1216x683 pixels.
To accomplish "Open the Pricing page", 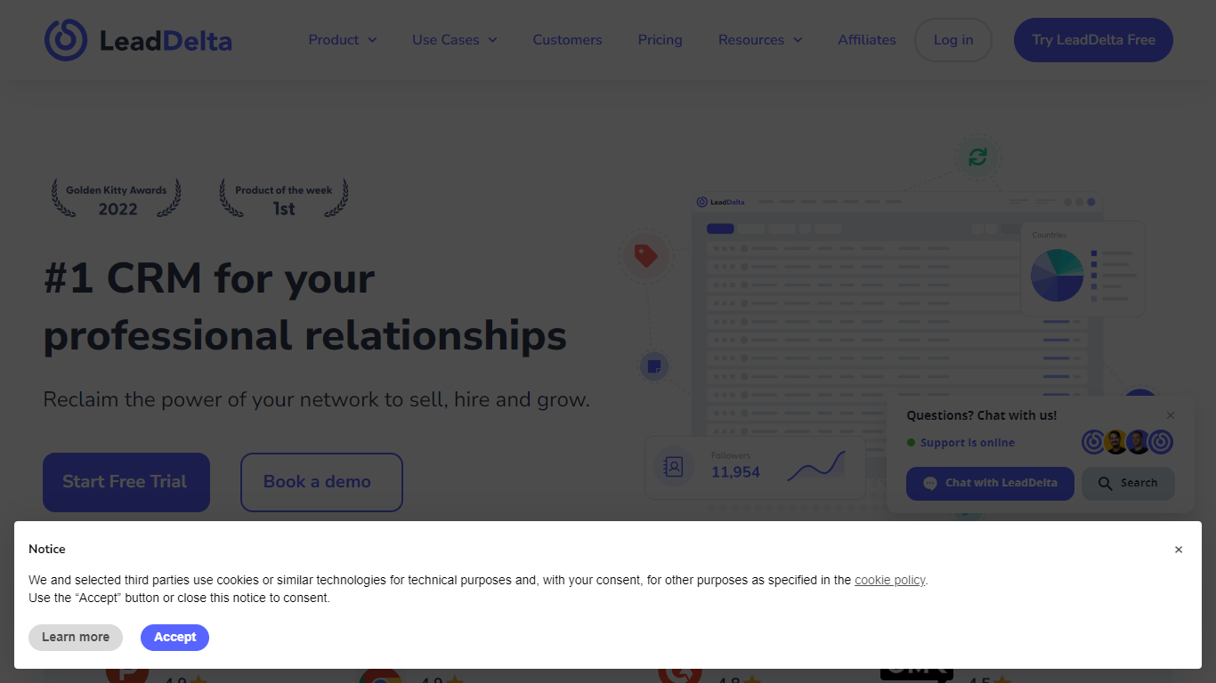I will (660, 40).
